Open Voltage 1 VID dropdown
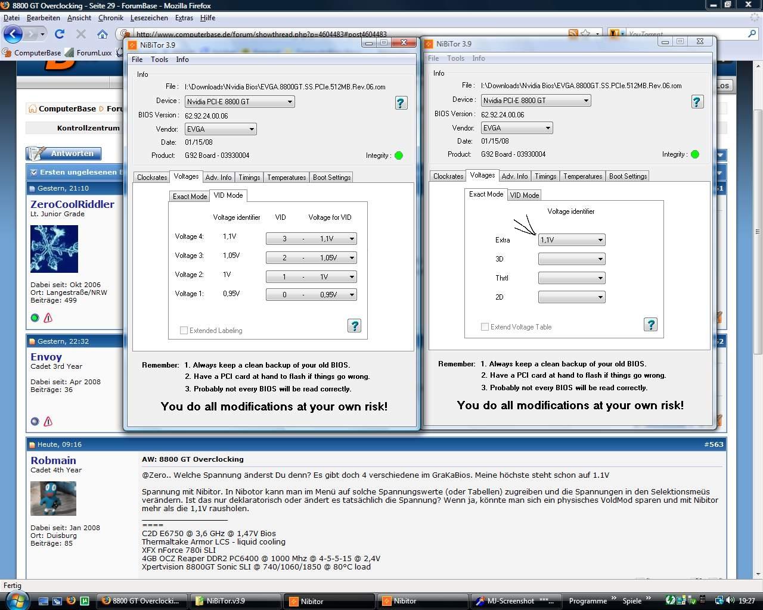763x610 pixels. 311,295
